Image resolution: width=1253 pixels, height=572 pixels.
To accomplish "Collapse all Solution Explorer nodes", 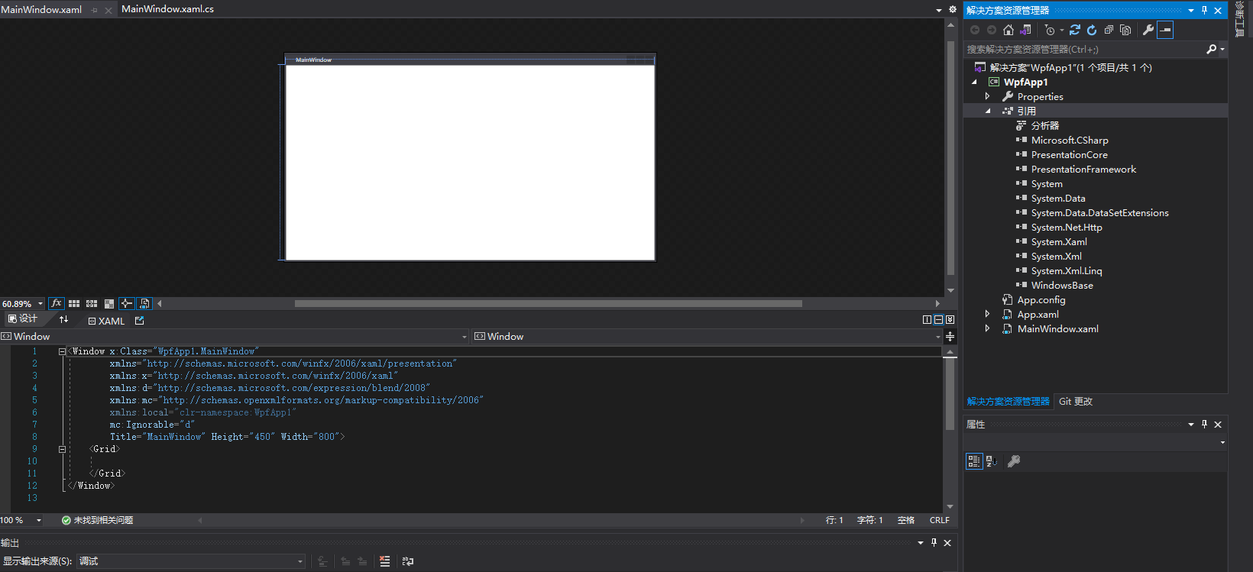I will click(x=1109, y=30).
